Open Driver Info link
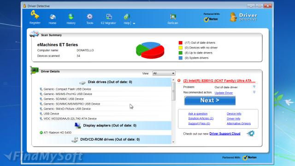 pos(233,119)
